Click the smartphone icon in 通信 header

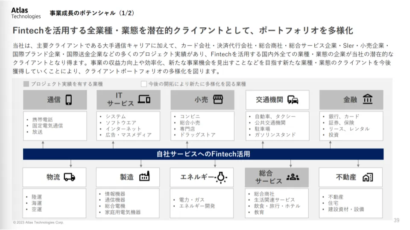click(69, 100)
